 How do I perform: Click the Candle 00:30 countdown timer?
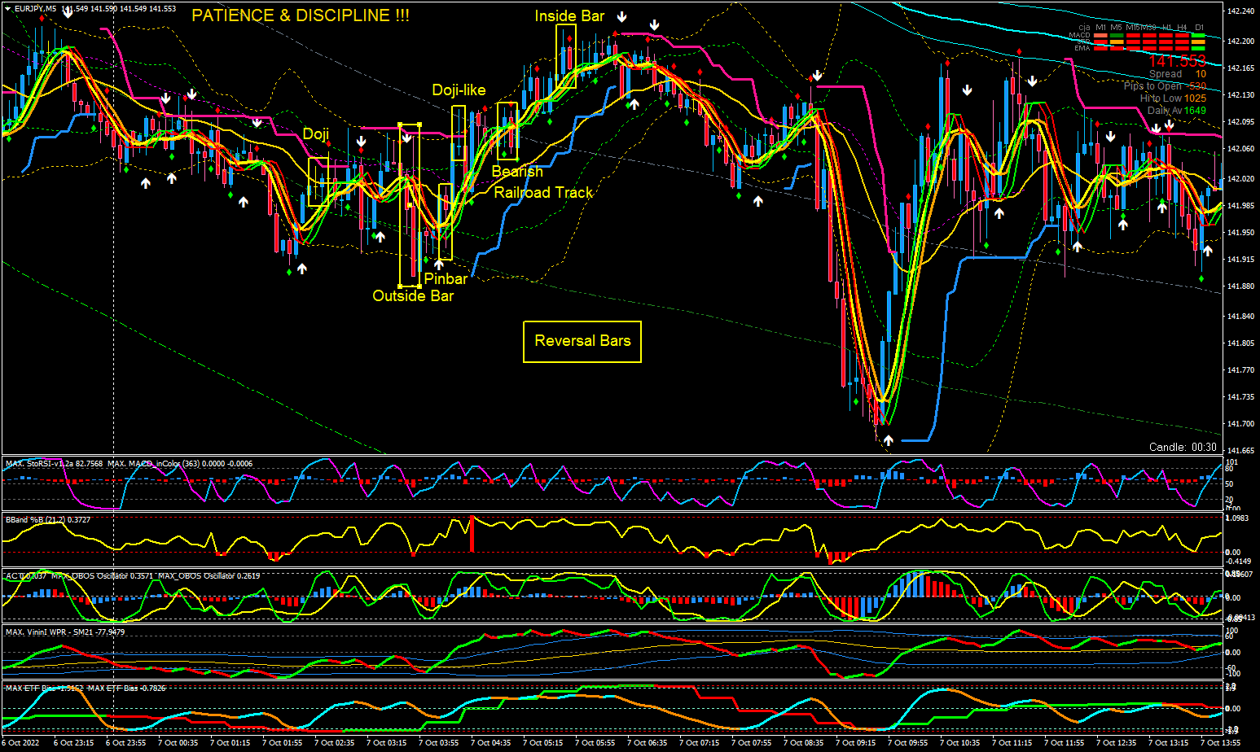tap(1183, 447)
